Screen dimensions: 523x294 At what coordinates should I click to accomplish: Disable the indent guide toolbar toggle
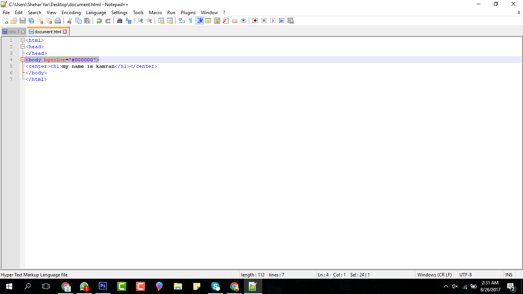(x=199, y=21)
